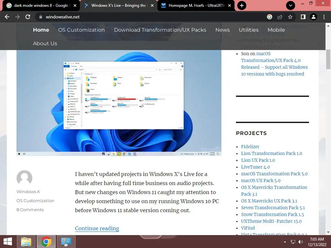The width and height of the screenshot is (331, 248).
Task: Bookmark this page with the star
Action: click(290, 17)
